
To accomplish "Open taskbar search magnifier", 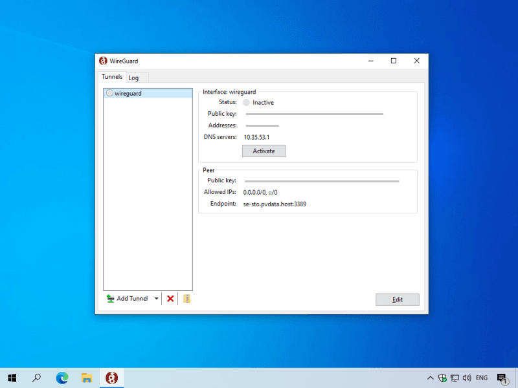I will (x=37, y=378).
